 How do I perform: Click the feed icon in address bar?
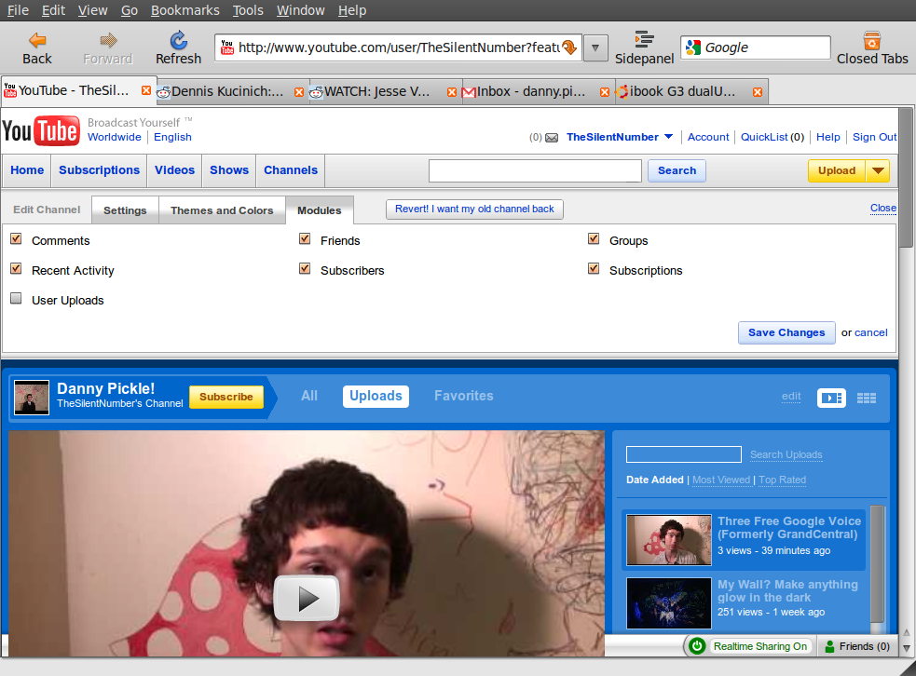click(569, 47)
